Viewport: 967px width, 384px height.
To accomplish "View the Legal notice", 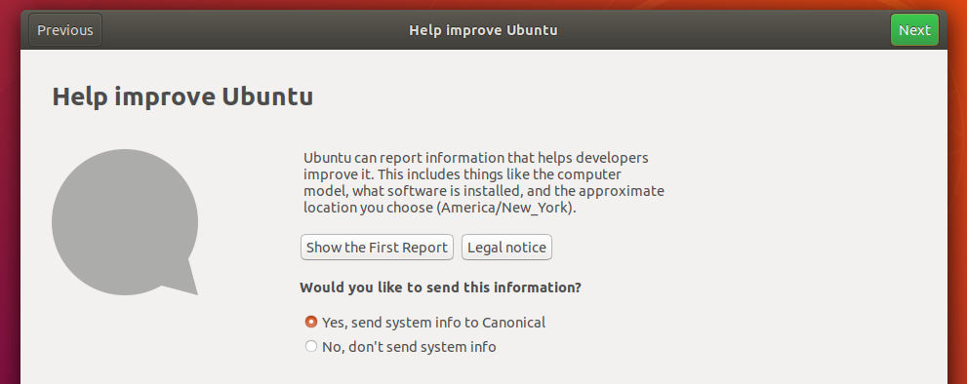I will [x=506, y=248].
